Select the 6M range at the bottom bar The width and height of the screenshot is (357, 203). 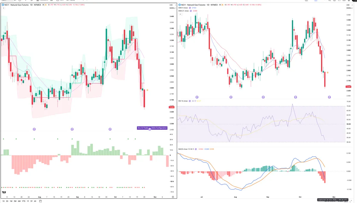click(19, 201)
